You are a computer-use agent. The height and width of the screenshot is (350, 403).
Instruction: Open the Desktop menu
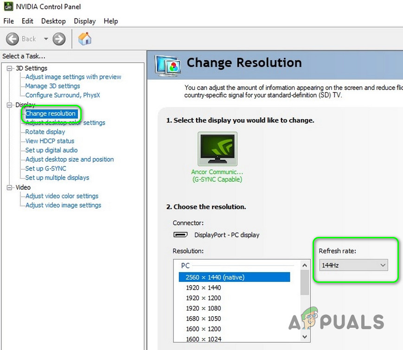(53, 21)
